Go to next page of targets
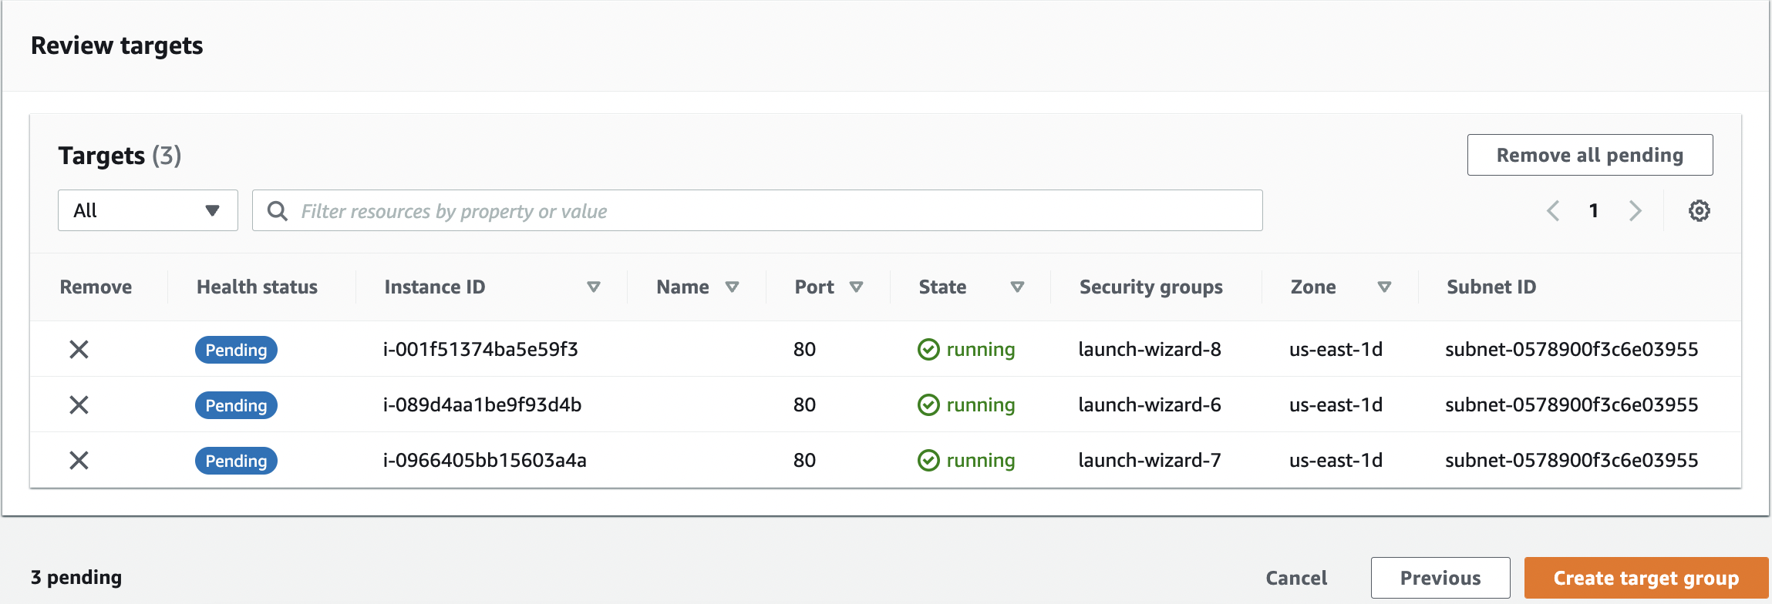1772x604 pixels. pos(1635,211)
